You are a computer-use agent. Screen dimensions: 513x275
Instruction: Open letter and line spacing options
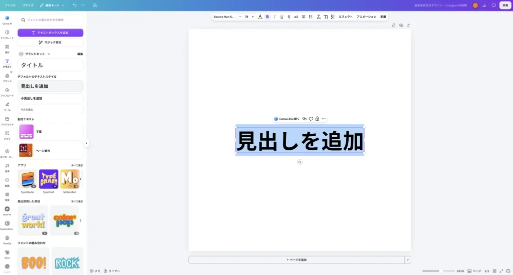coord(318,17)
